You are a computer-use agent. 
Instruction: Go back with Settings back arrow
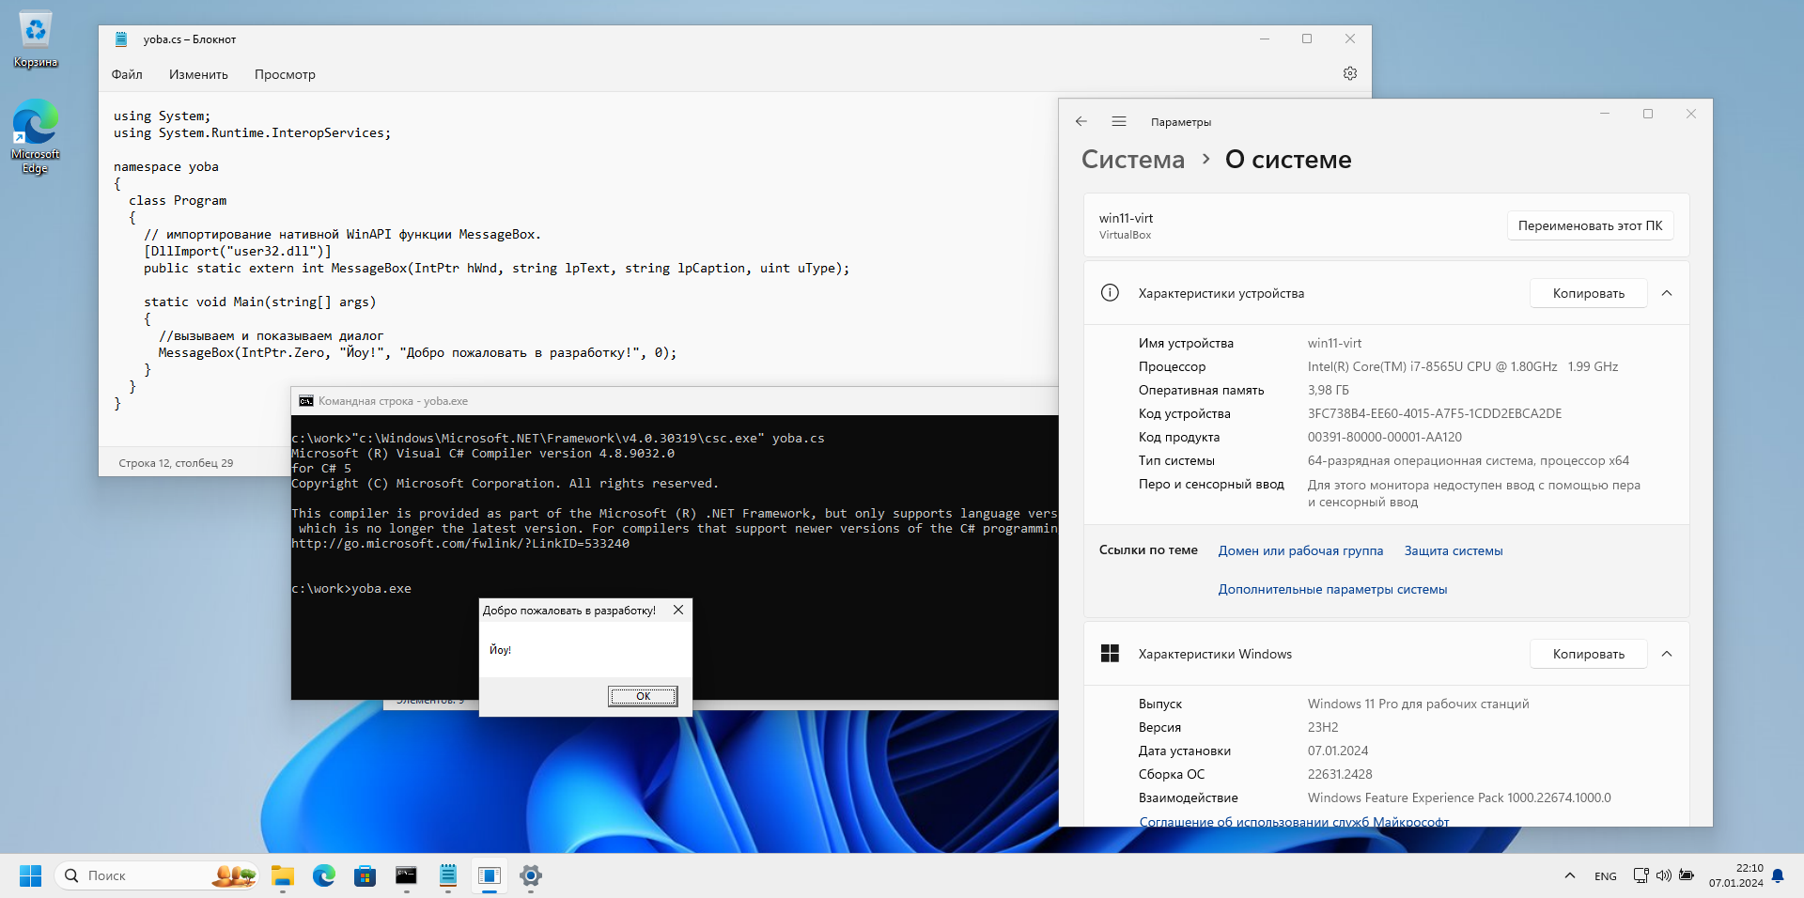[x=1081, y=121]
